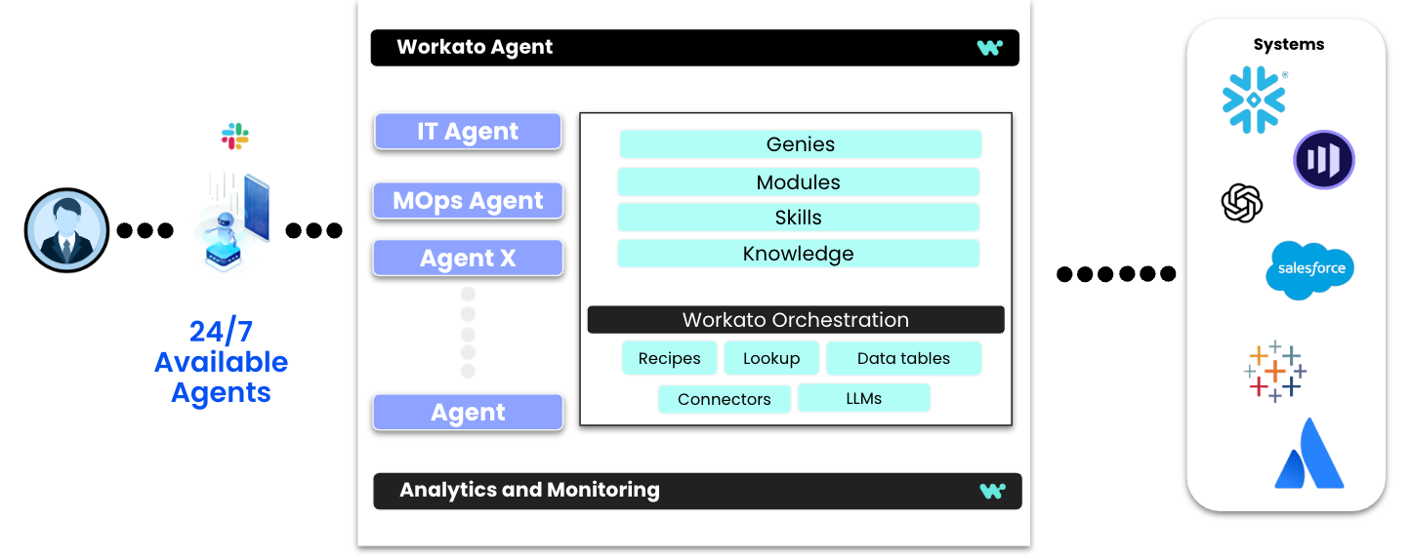The width and height of the screenshot is (1412, 560).
Task: Click the Snowflake logo
Action: (x=1254, y=99)
